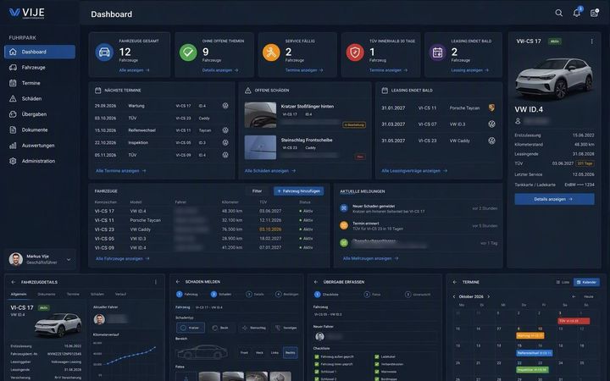Toggle the Fahrzeug außen geprüft checkbox
Image resolution: width=610 pixels, height=381 pixels.
pyautogui.click(x=317, y=356)
